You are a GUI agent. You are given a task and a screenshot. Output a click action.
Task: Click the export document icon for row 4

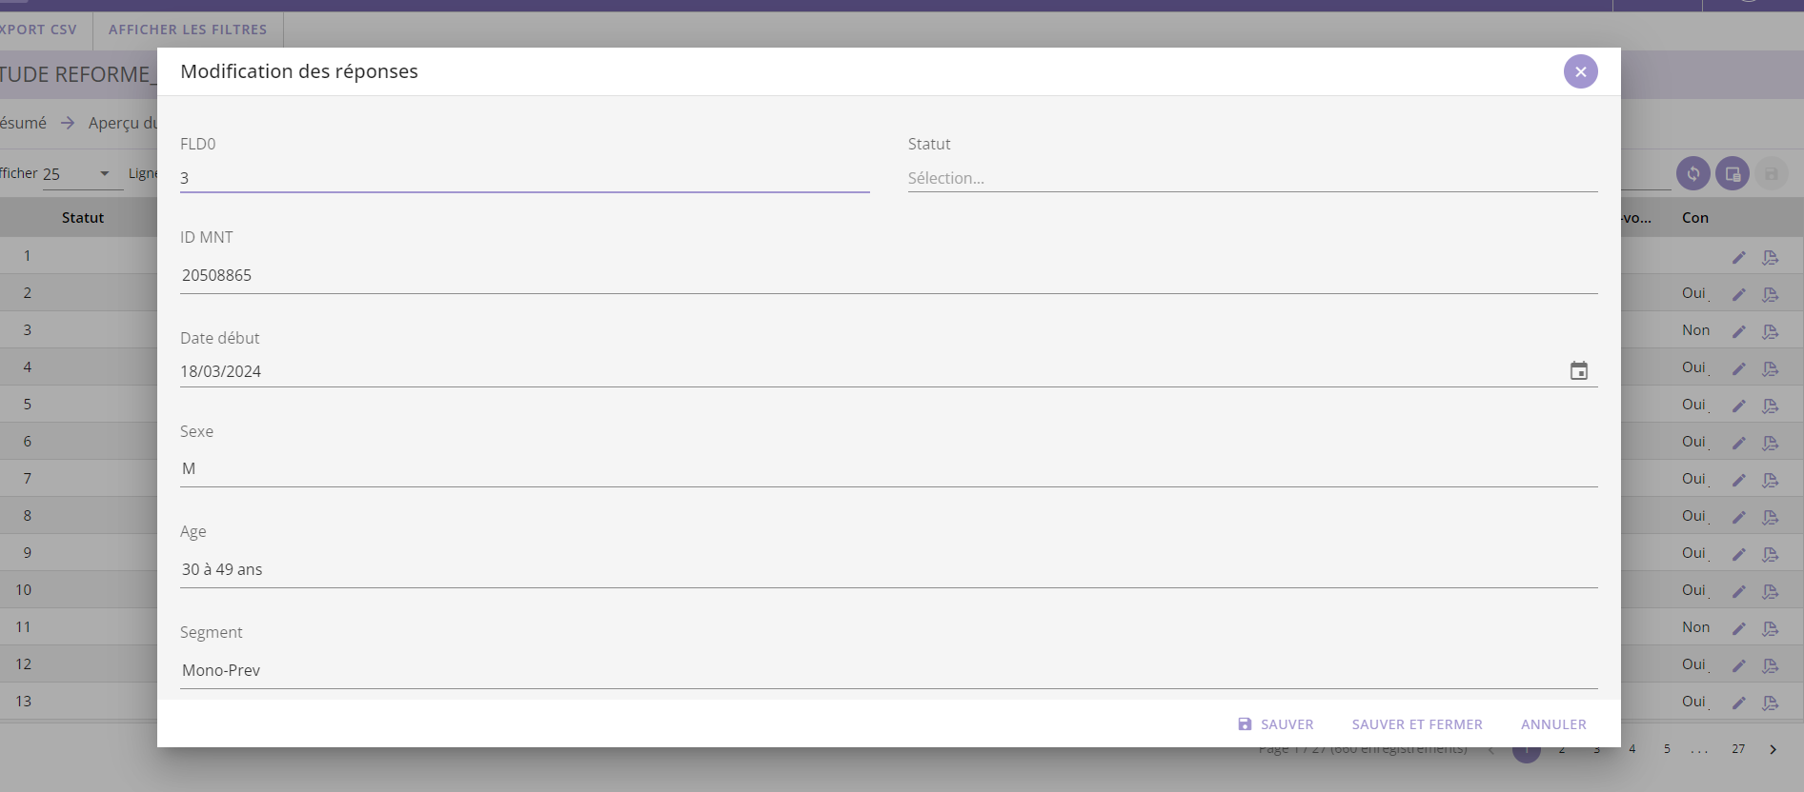[x=1771, y=368]
